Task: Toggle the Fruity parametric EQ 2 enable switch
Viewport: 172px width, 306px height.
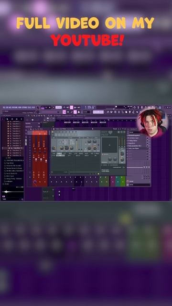Action: 148,146
